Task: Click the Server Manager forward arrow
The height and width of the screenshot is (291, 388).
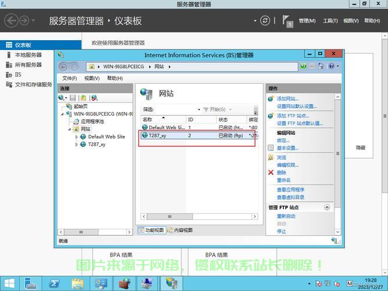Action: pyautogui.click(x=24, y=20)
